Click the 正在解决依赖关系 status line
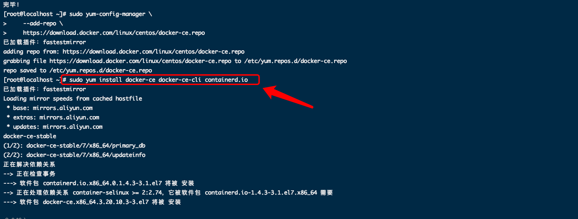578x219 pixels. [x=29, y=164]
